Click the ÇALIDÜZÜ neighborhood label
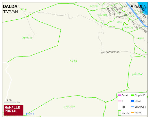This screenshot has width=150, height=119. 69,107
